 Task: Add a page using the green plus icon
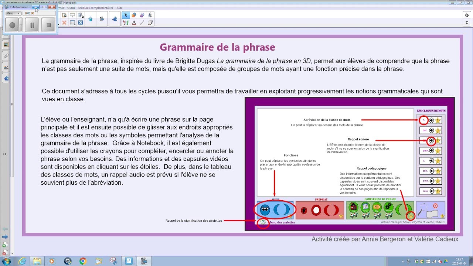(4, 245)
